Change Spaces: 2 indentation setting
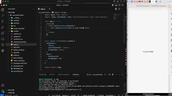The image size is (172, 96). [x=66, y=95]
